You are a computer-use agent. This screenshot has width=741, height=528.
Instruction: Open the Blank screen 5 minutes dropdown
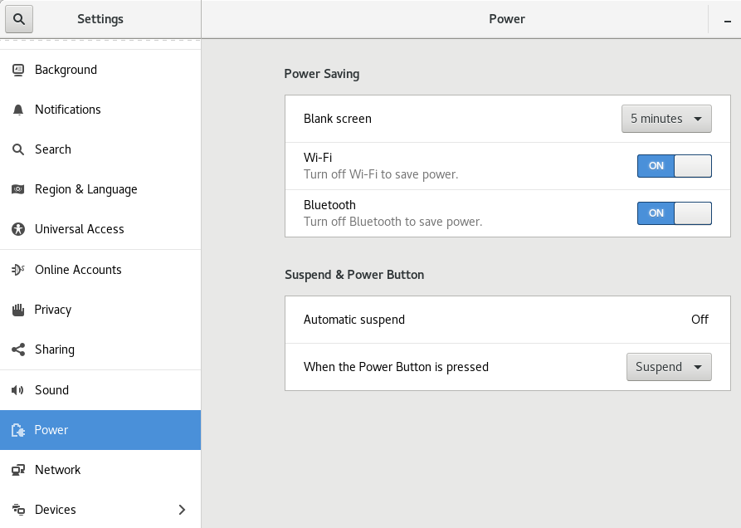666,119
